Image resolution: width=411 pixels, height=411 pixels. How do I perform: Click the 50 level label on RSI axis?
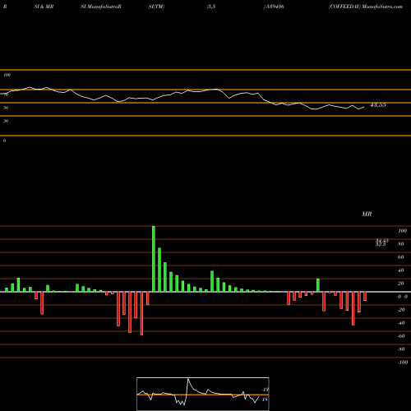(x=6, y=108)
